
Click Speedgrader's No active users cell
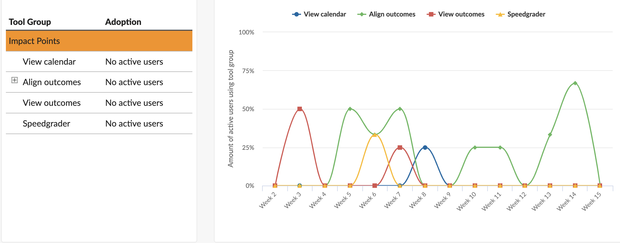(134, 123)
